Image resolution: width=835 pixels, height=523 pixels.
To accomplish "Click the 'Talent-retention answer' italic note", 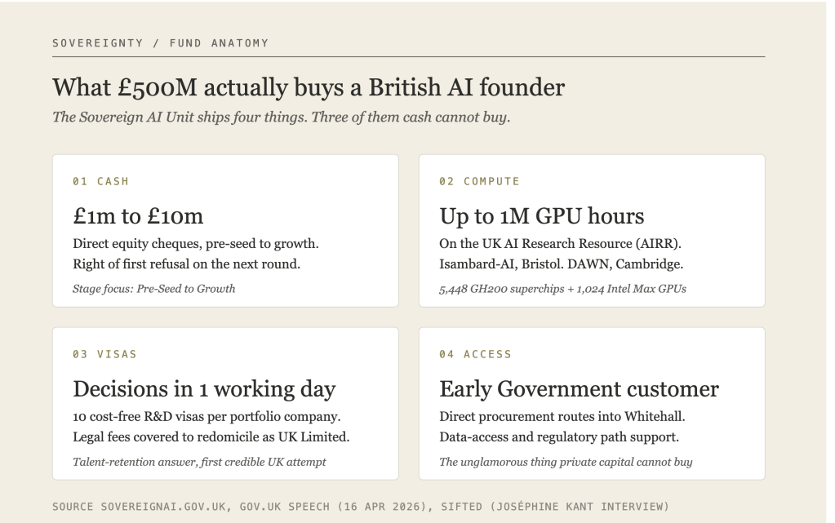I will (199, 462).
